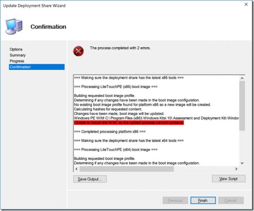
Task: Click 'Calculating hashes for requested content.' line
Action: point(108,109)
